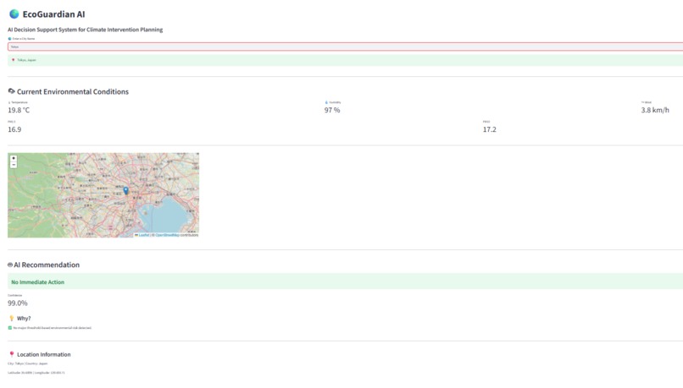The image size is (683, 388).
Task: Click the Latitude and Longitude line
Action: (36, 373)
